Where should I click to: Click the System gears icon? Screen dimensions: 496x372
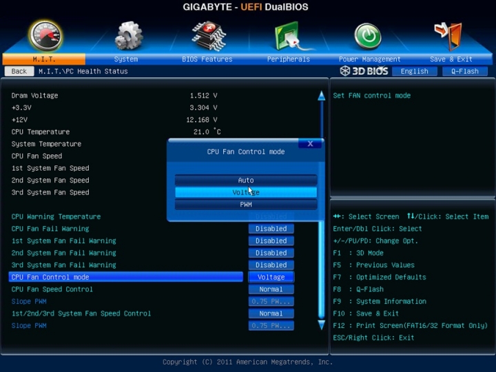(x=128, y=35)
